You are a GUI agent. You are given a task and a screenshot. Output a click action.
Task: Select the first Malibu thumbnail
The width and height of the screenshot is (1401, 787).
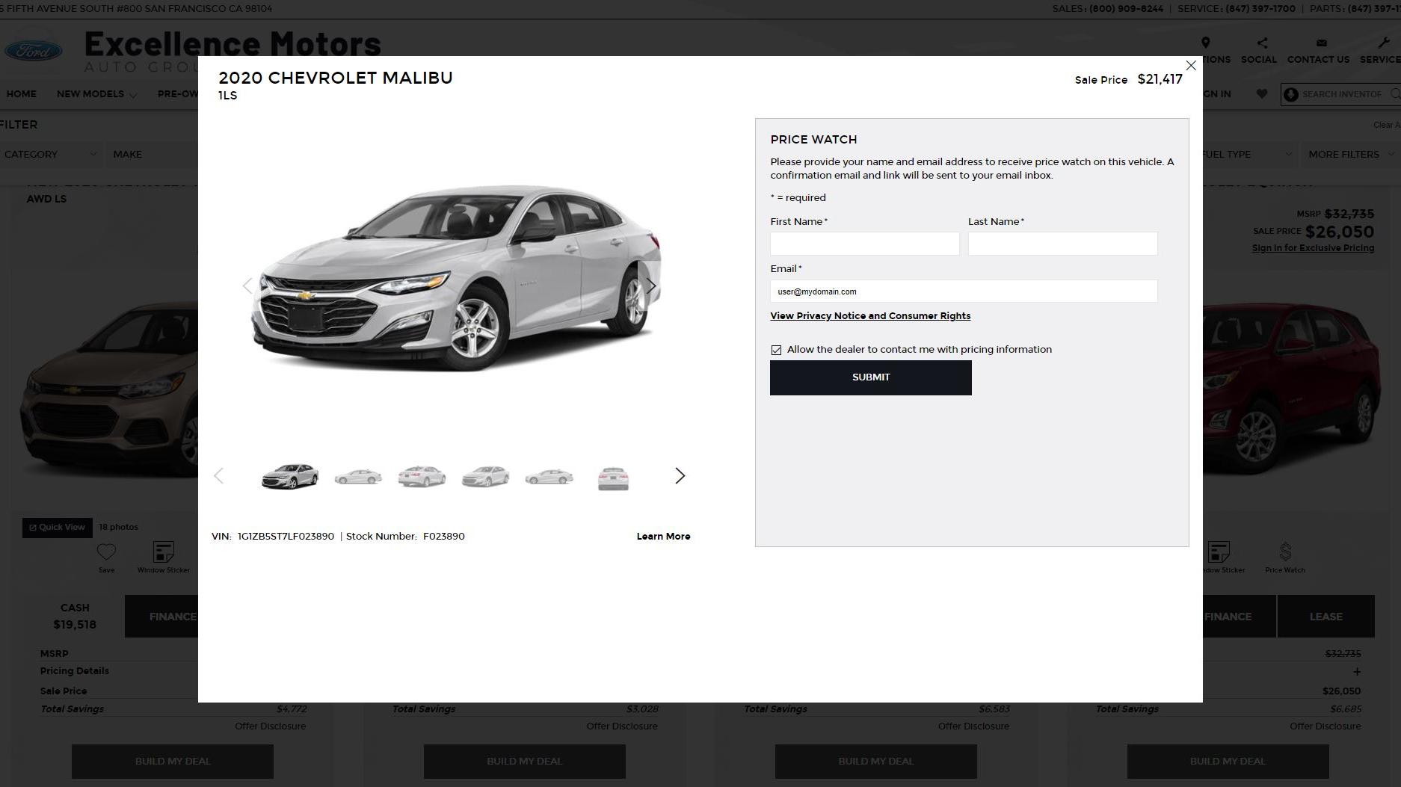[290, 476]
